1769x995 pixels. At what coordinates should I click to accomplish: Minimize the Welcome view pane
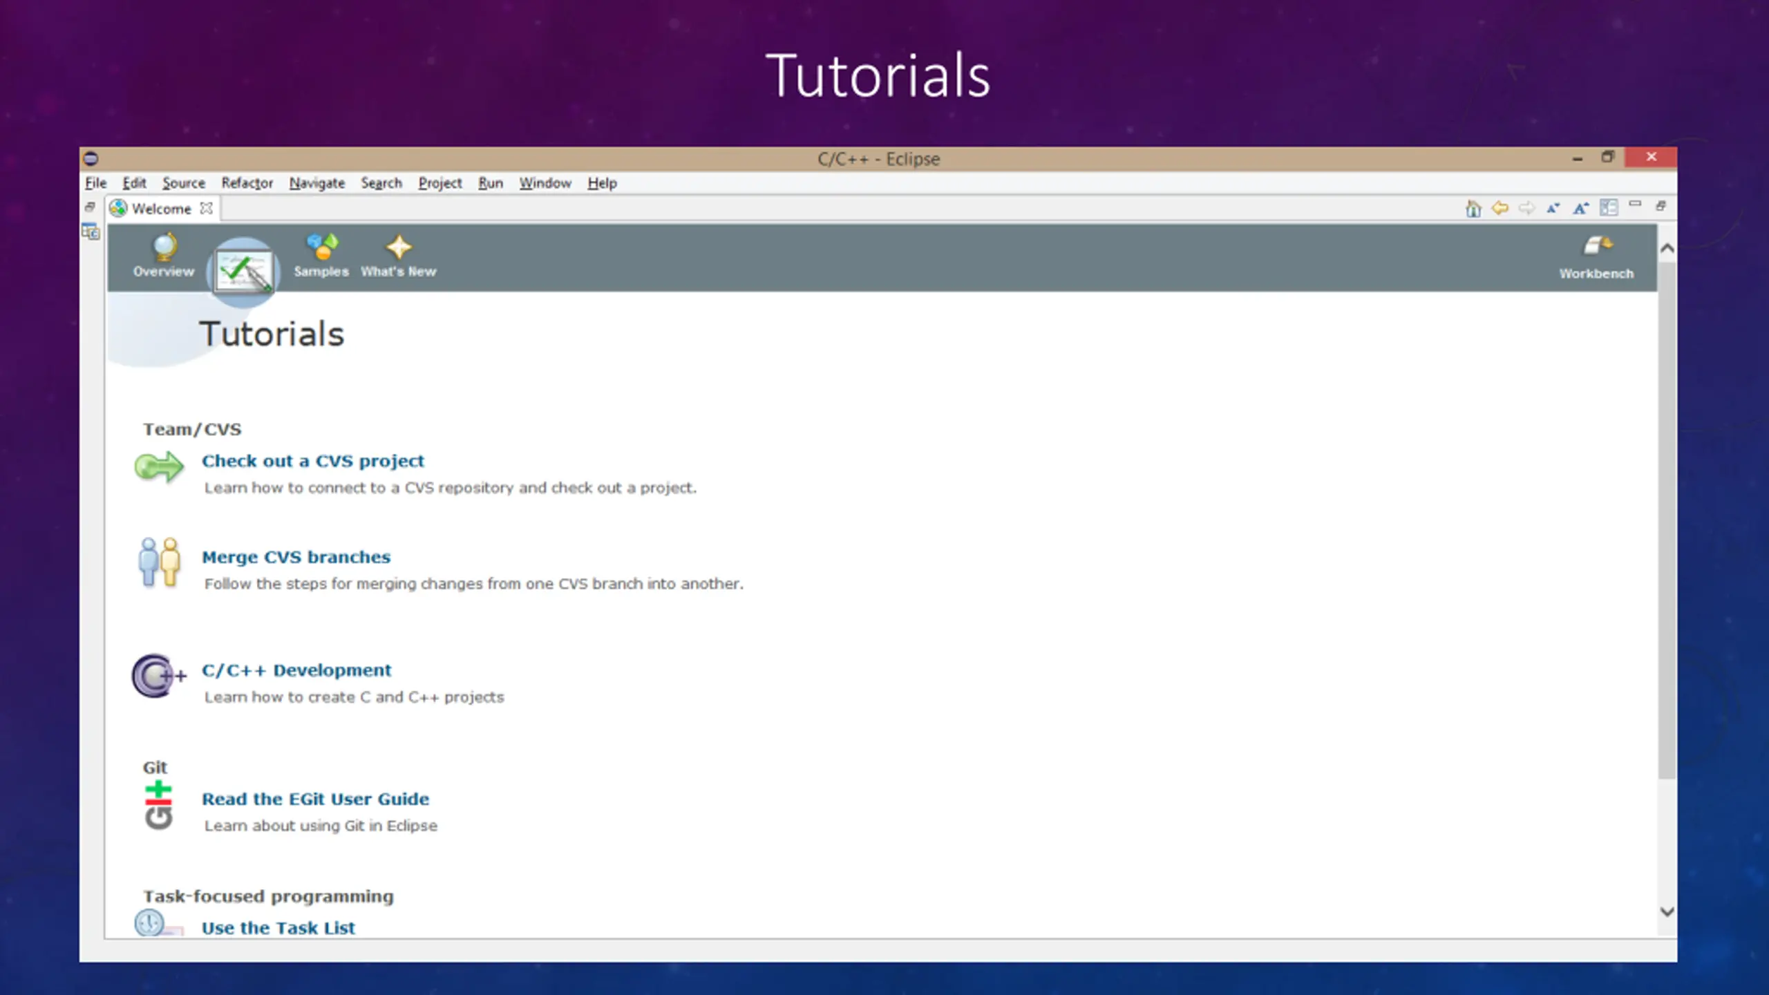(1635, 205)
